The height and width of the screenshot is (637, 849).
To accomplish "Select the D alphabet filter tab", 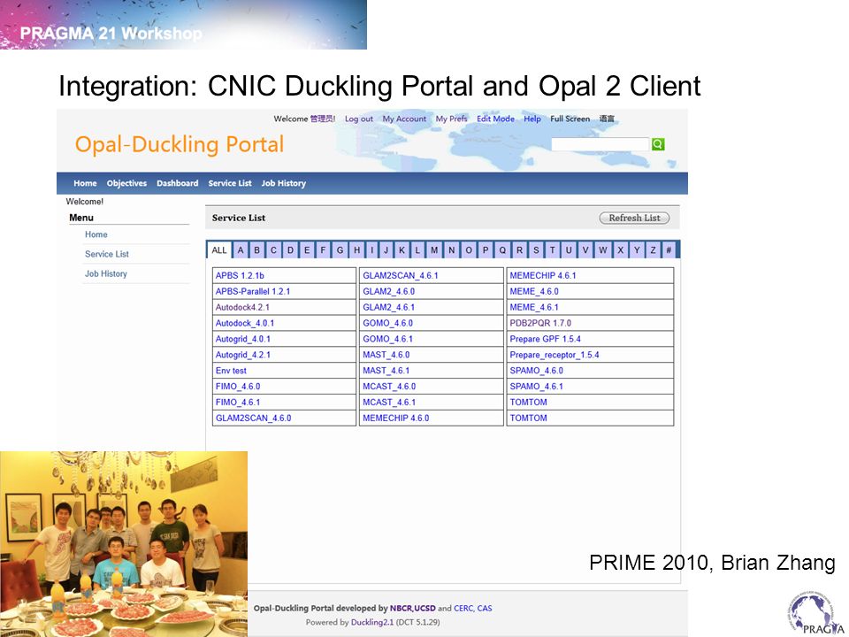I will click(290, 249).
